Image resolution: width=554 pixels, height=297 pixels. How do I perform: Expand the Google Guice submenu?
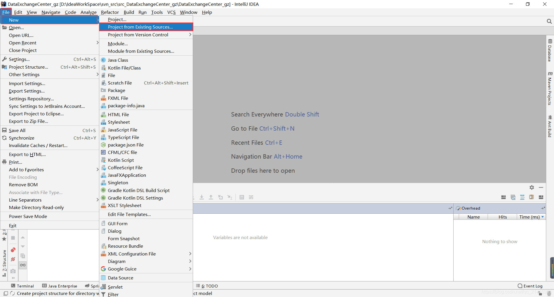pos(190,269)
